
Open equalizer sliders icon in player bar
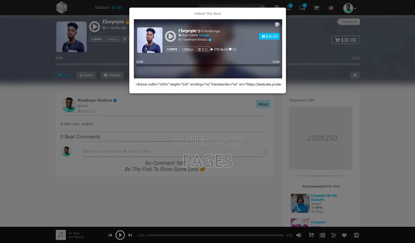click(334, 235)
